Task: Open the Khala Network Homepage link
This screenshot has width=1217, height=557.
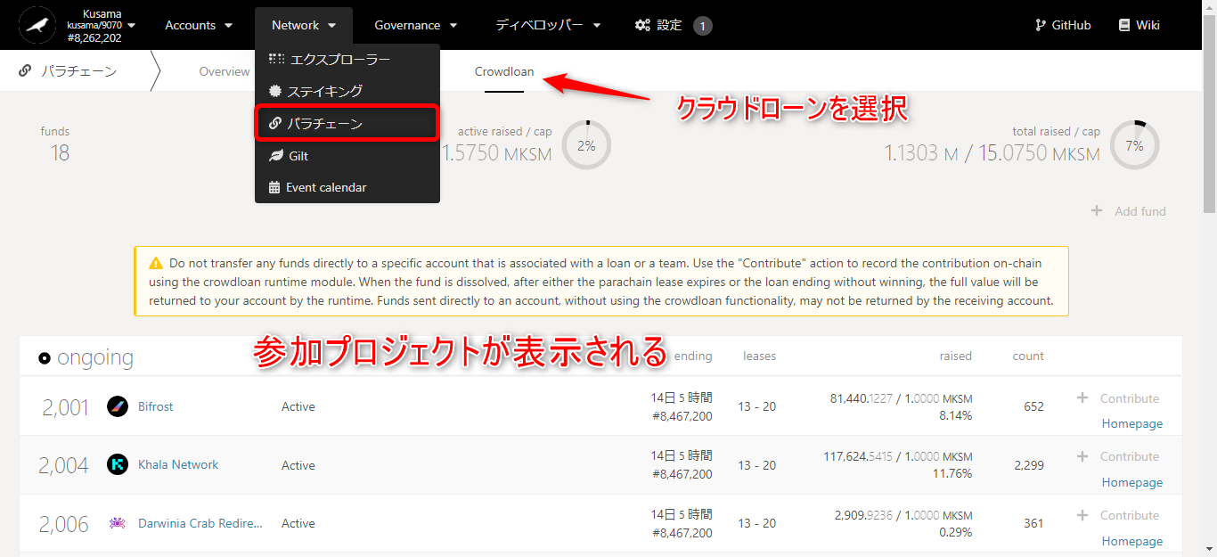Action: point(1132,482)
